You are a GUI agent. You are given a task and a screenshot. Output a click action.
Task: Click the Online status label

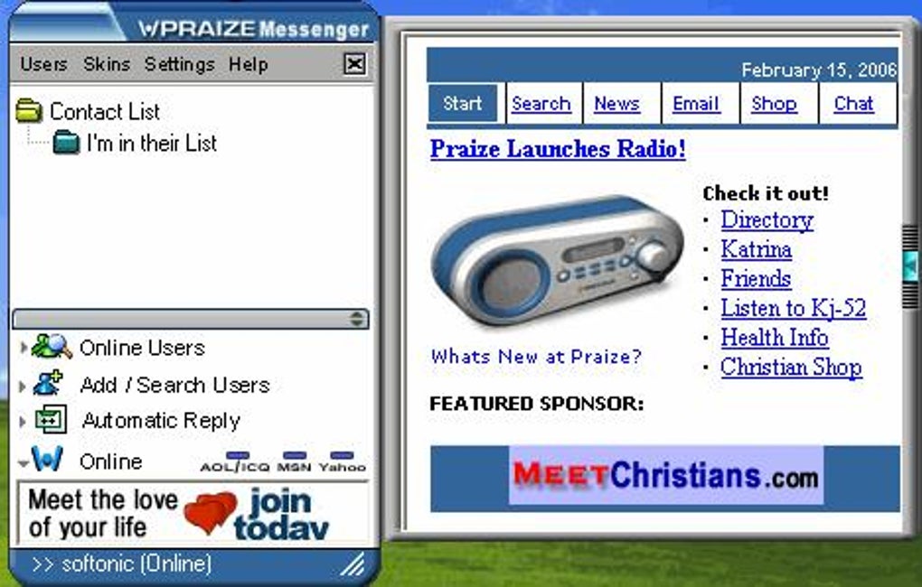click(110, 461)
